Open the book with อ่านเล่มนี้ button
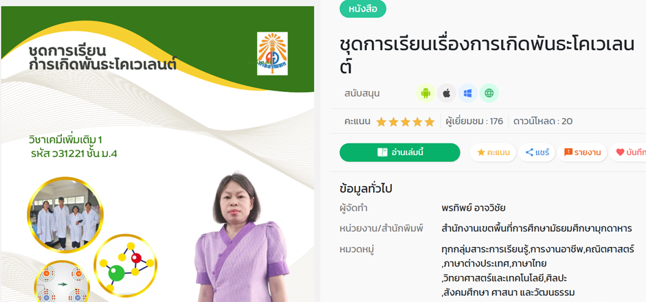The width and height of the screenshot is (646, 302). [400, 152]
